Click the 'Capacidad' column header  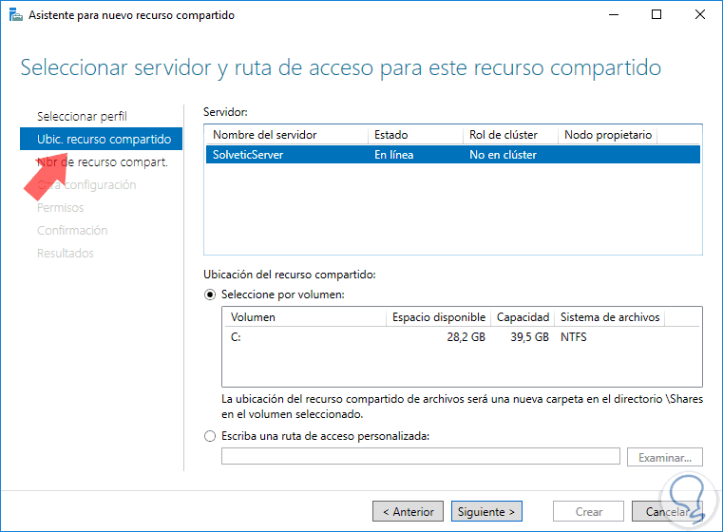(523, 317)
